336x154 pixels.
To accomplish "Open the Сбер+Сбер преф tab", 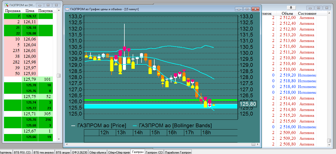I will coord(119,152).
